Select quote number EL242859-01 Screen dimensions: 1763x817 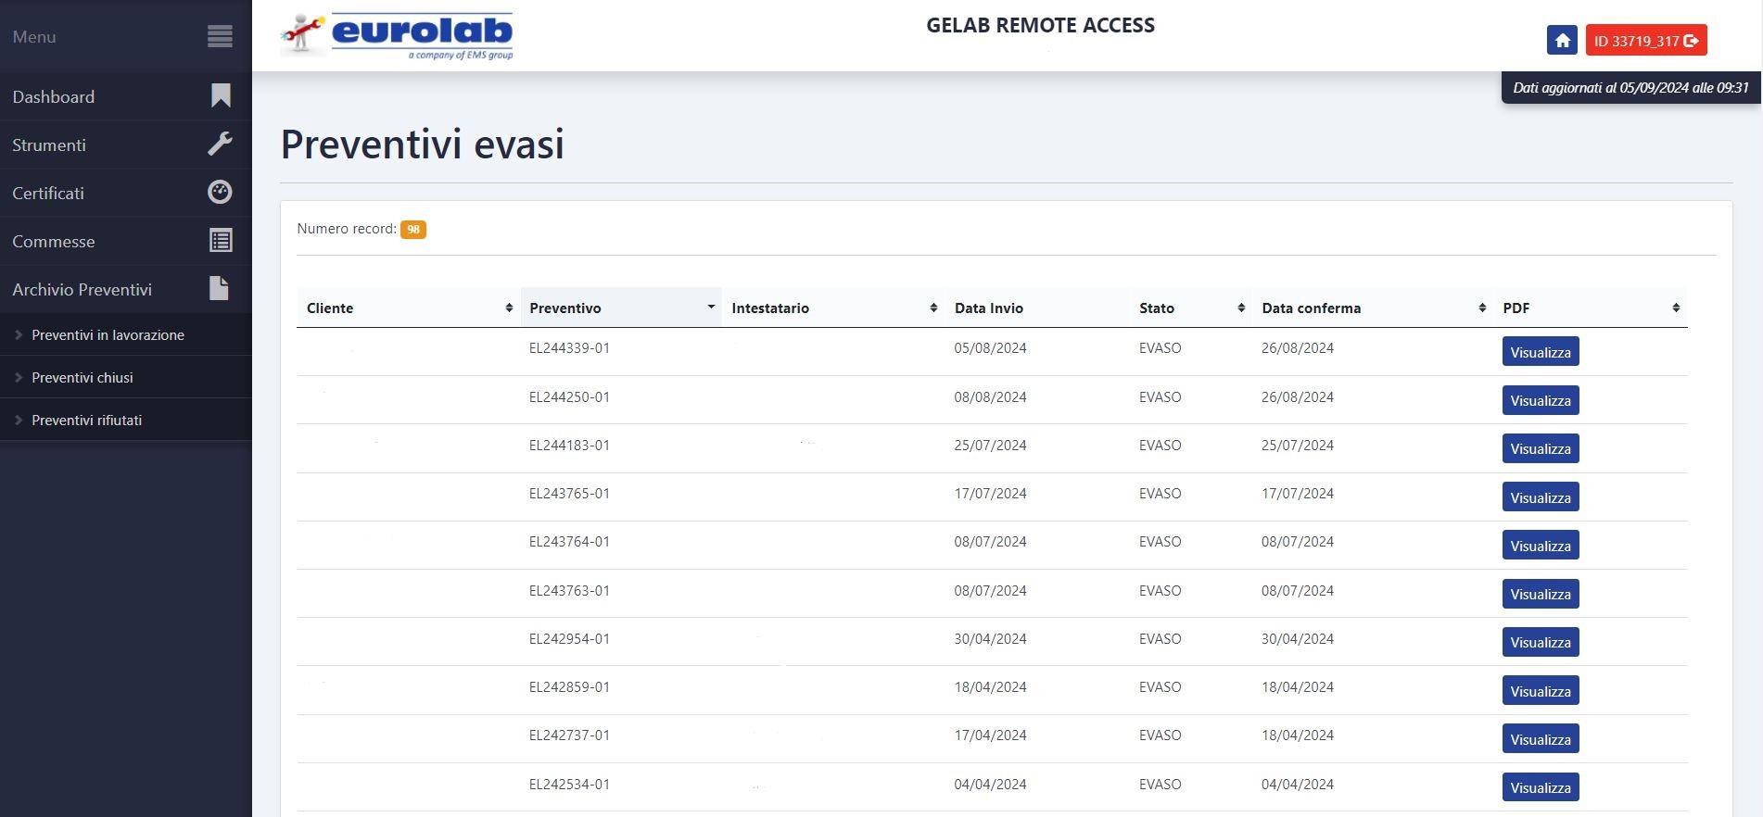pos(569,687)
